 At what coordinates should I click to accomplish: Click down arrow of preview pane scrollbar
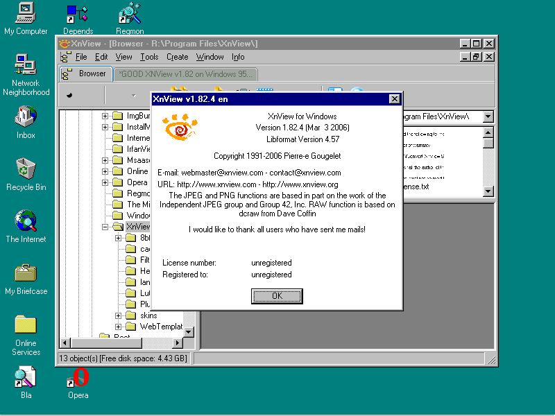tap(488, 191)
